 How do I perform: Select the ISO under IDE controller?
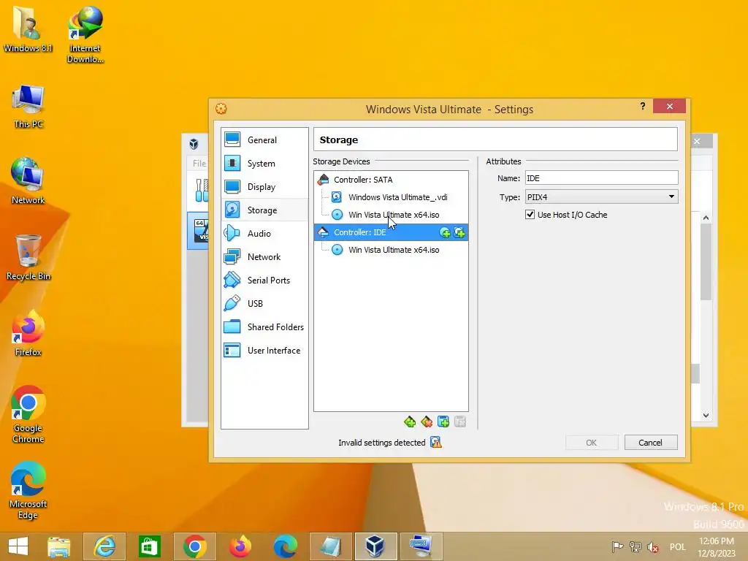(391, 250)
